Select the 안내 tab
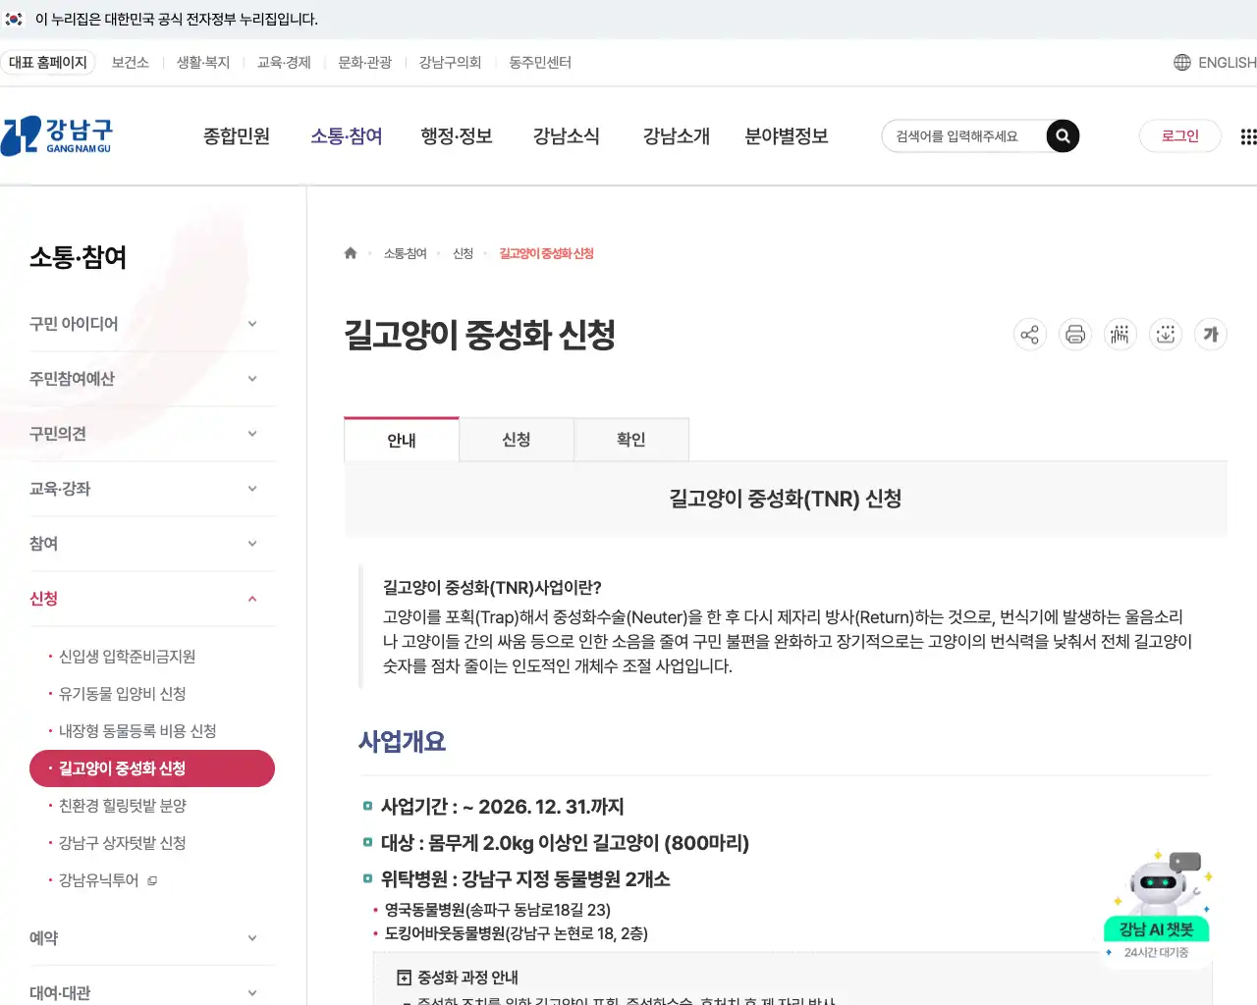Viewport: 1257px width, 1005px height. point(402,440)
